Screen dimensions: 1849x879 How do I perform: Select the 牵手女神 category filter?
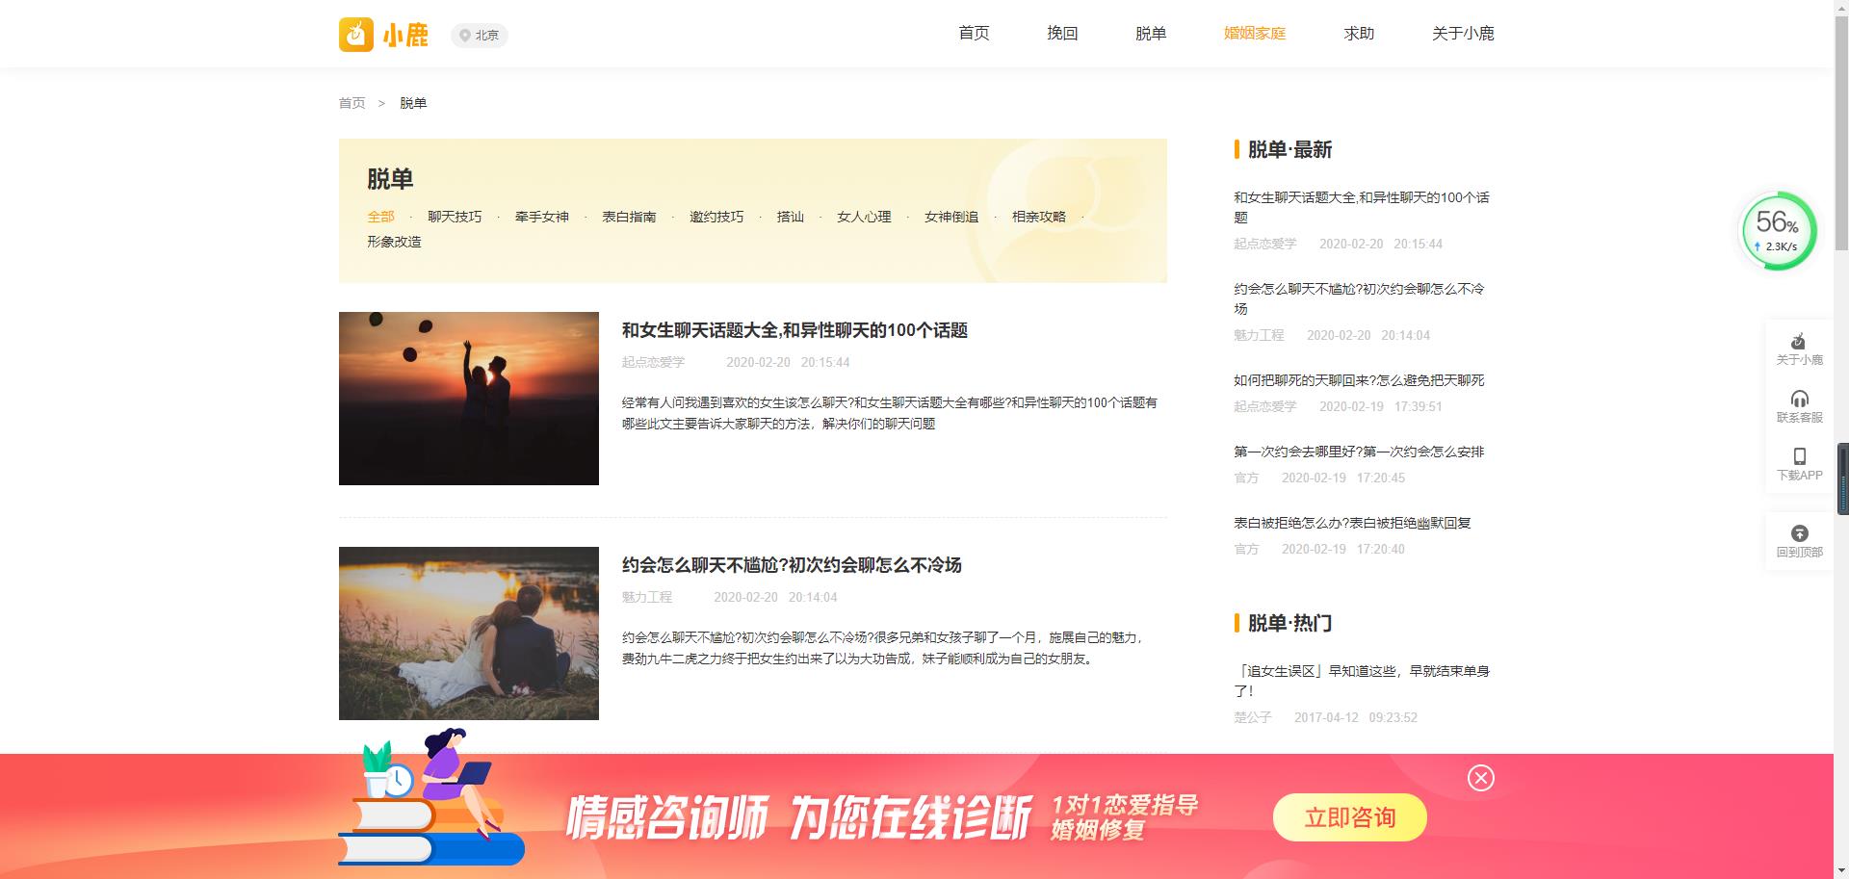coord(542,217)
